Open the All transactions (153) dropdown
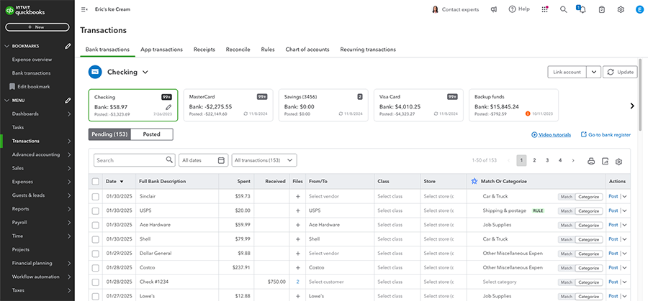The width and height of the screenshot is (648, 301). point(264,161)
